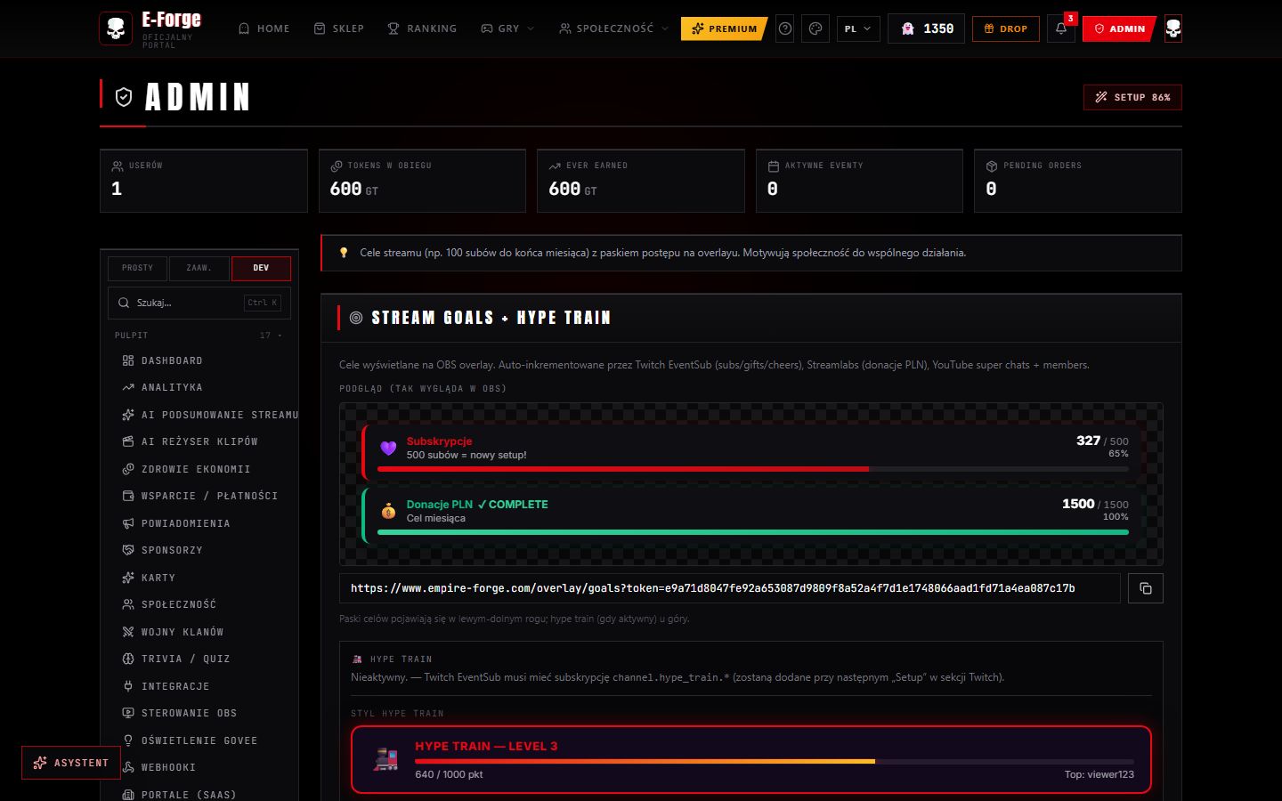
Task: Click the Hype Train level progress bar
Action: coord(775,761)
